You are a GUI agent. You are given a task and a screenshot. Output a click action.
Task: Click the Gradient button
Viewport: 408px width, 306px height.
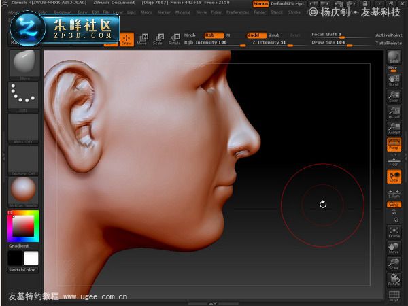(19, 245)
